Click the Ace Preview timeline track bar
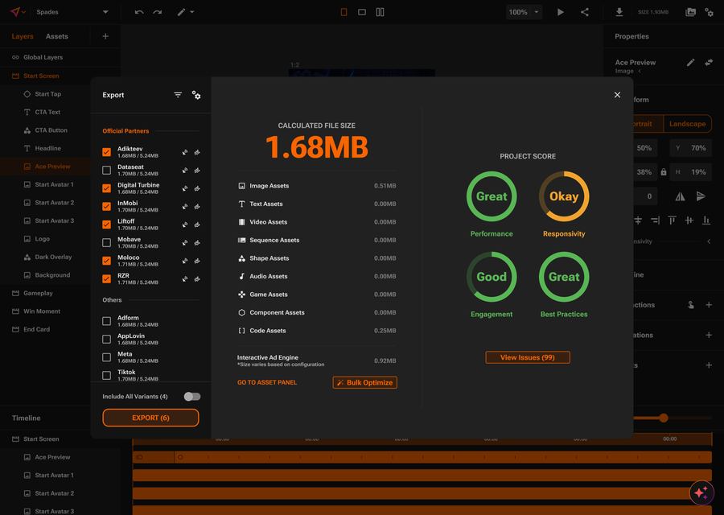724x515 pixels. 422,457
